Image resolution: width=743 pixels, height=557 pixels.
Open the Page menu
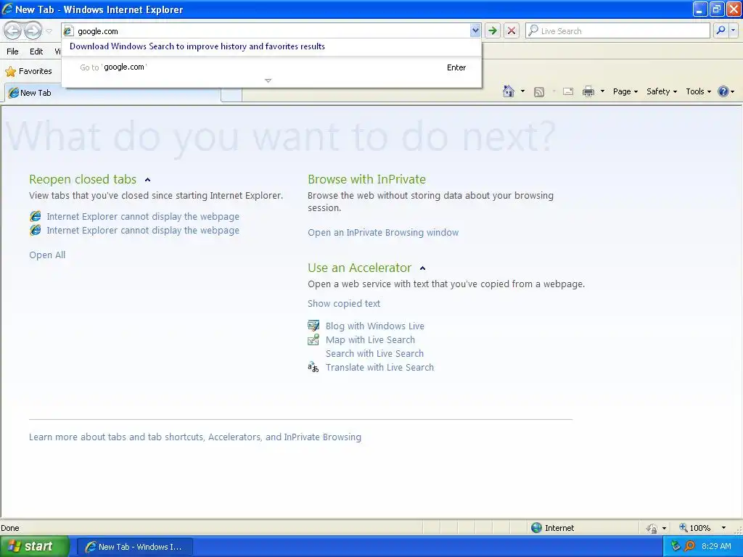pos(625,91)
